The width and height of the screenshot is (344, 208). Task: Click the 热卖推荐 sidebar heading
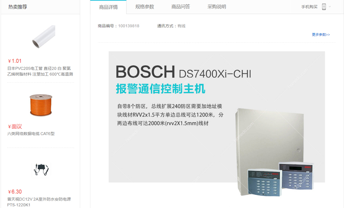[x=18, y=7]
